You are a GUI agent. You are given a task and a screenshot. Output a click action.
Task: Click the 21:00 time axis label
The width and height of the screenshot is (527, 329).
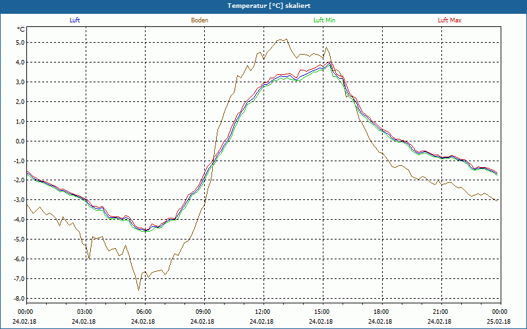[441, 312]
